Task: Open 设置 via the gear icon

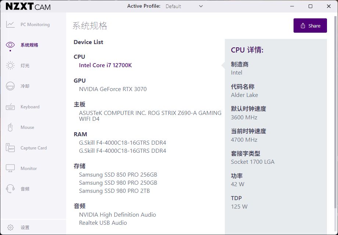Action: [x=11, y=227]
